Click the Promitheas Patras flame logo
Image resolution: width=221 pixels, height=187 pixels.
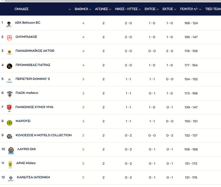9,66
